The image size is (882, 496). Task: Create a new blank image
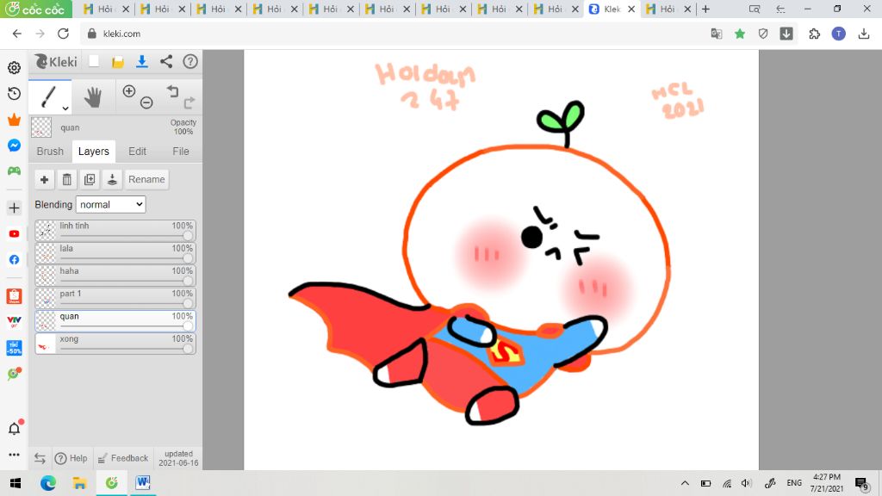(94, 61)
